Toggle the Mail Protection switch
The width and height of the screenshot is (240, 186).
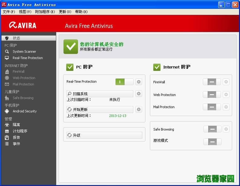click(212, 107)
